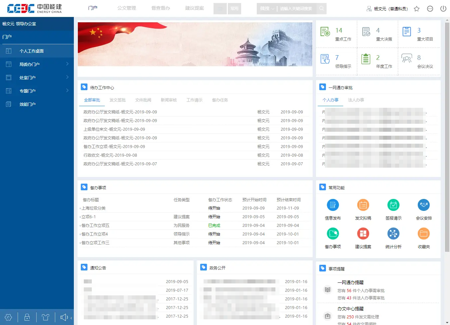Image resolution: width=450 pixels, height=325 pixels.
Task: Click the favorites star icon in the header
Action: (x=416, y=9)
